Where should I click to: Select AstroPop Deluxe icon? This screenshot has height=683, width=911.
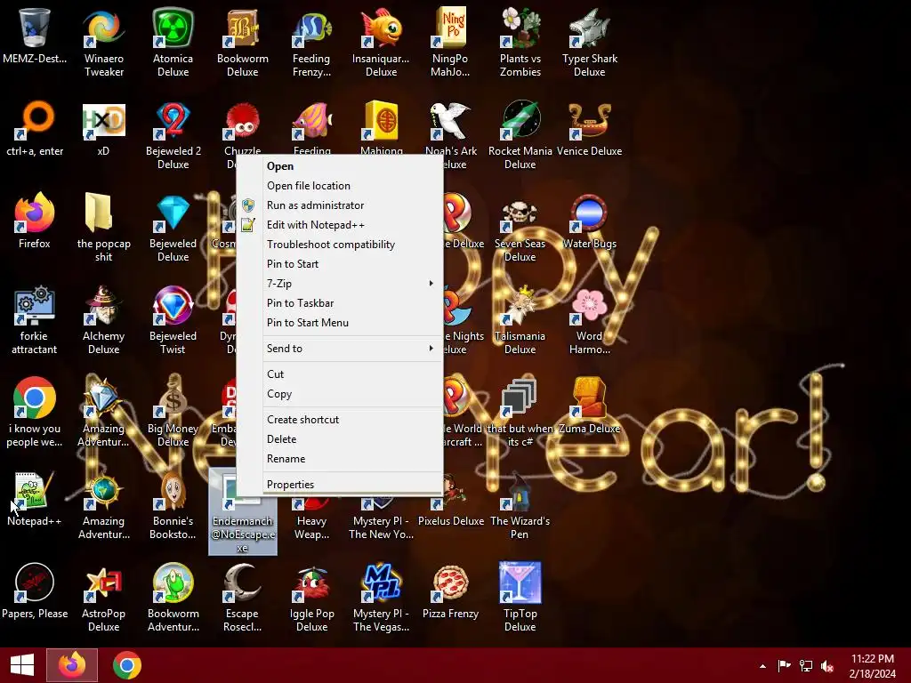click(103, 583)
